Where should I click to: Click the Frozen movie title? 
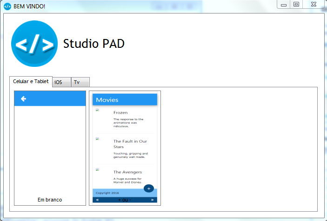tap(120, 112)
